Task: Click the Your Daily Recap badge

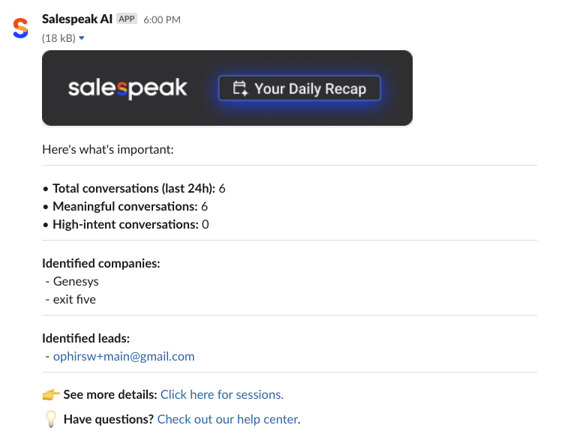Action: 299,88
